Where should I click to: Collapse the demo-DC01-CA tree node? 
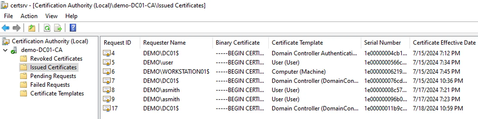click(x=5, y=50)
